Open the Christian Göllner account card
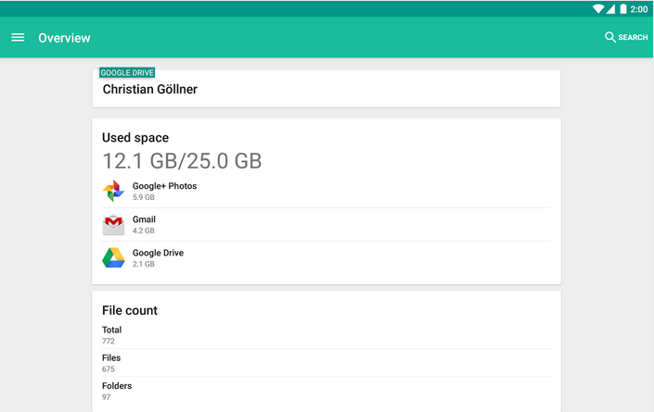Screen dimensions: 654x412 [327, 89]
